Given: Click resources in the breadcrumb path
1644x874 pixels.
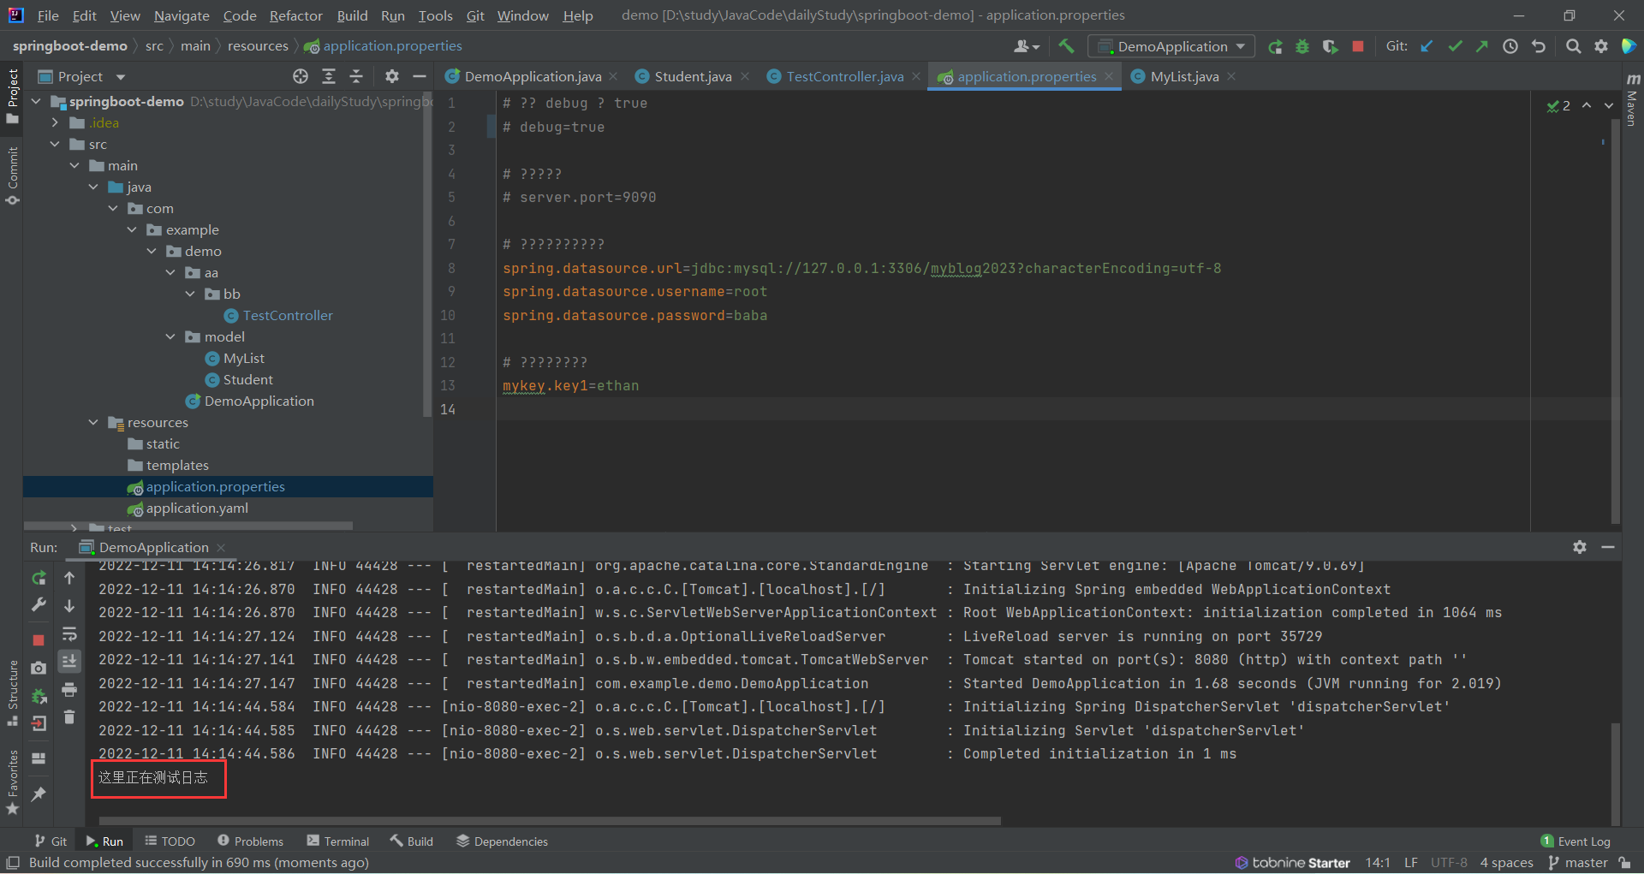Looking at the screenshot, I should click(258, 46).
